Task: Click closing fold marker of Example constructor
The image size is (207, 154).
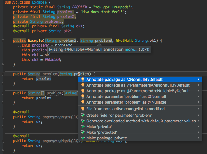Action: coord(3,64)
